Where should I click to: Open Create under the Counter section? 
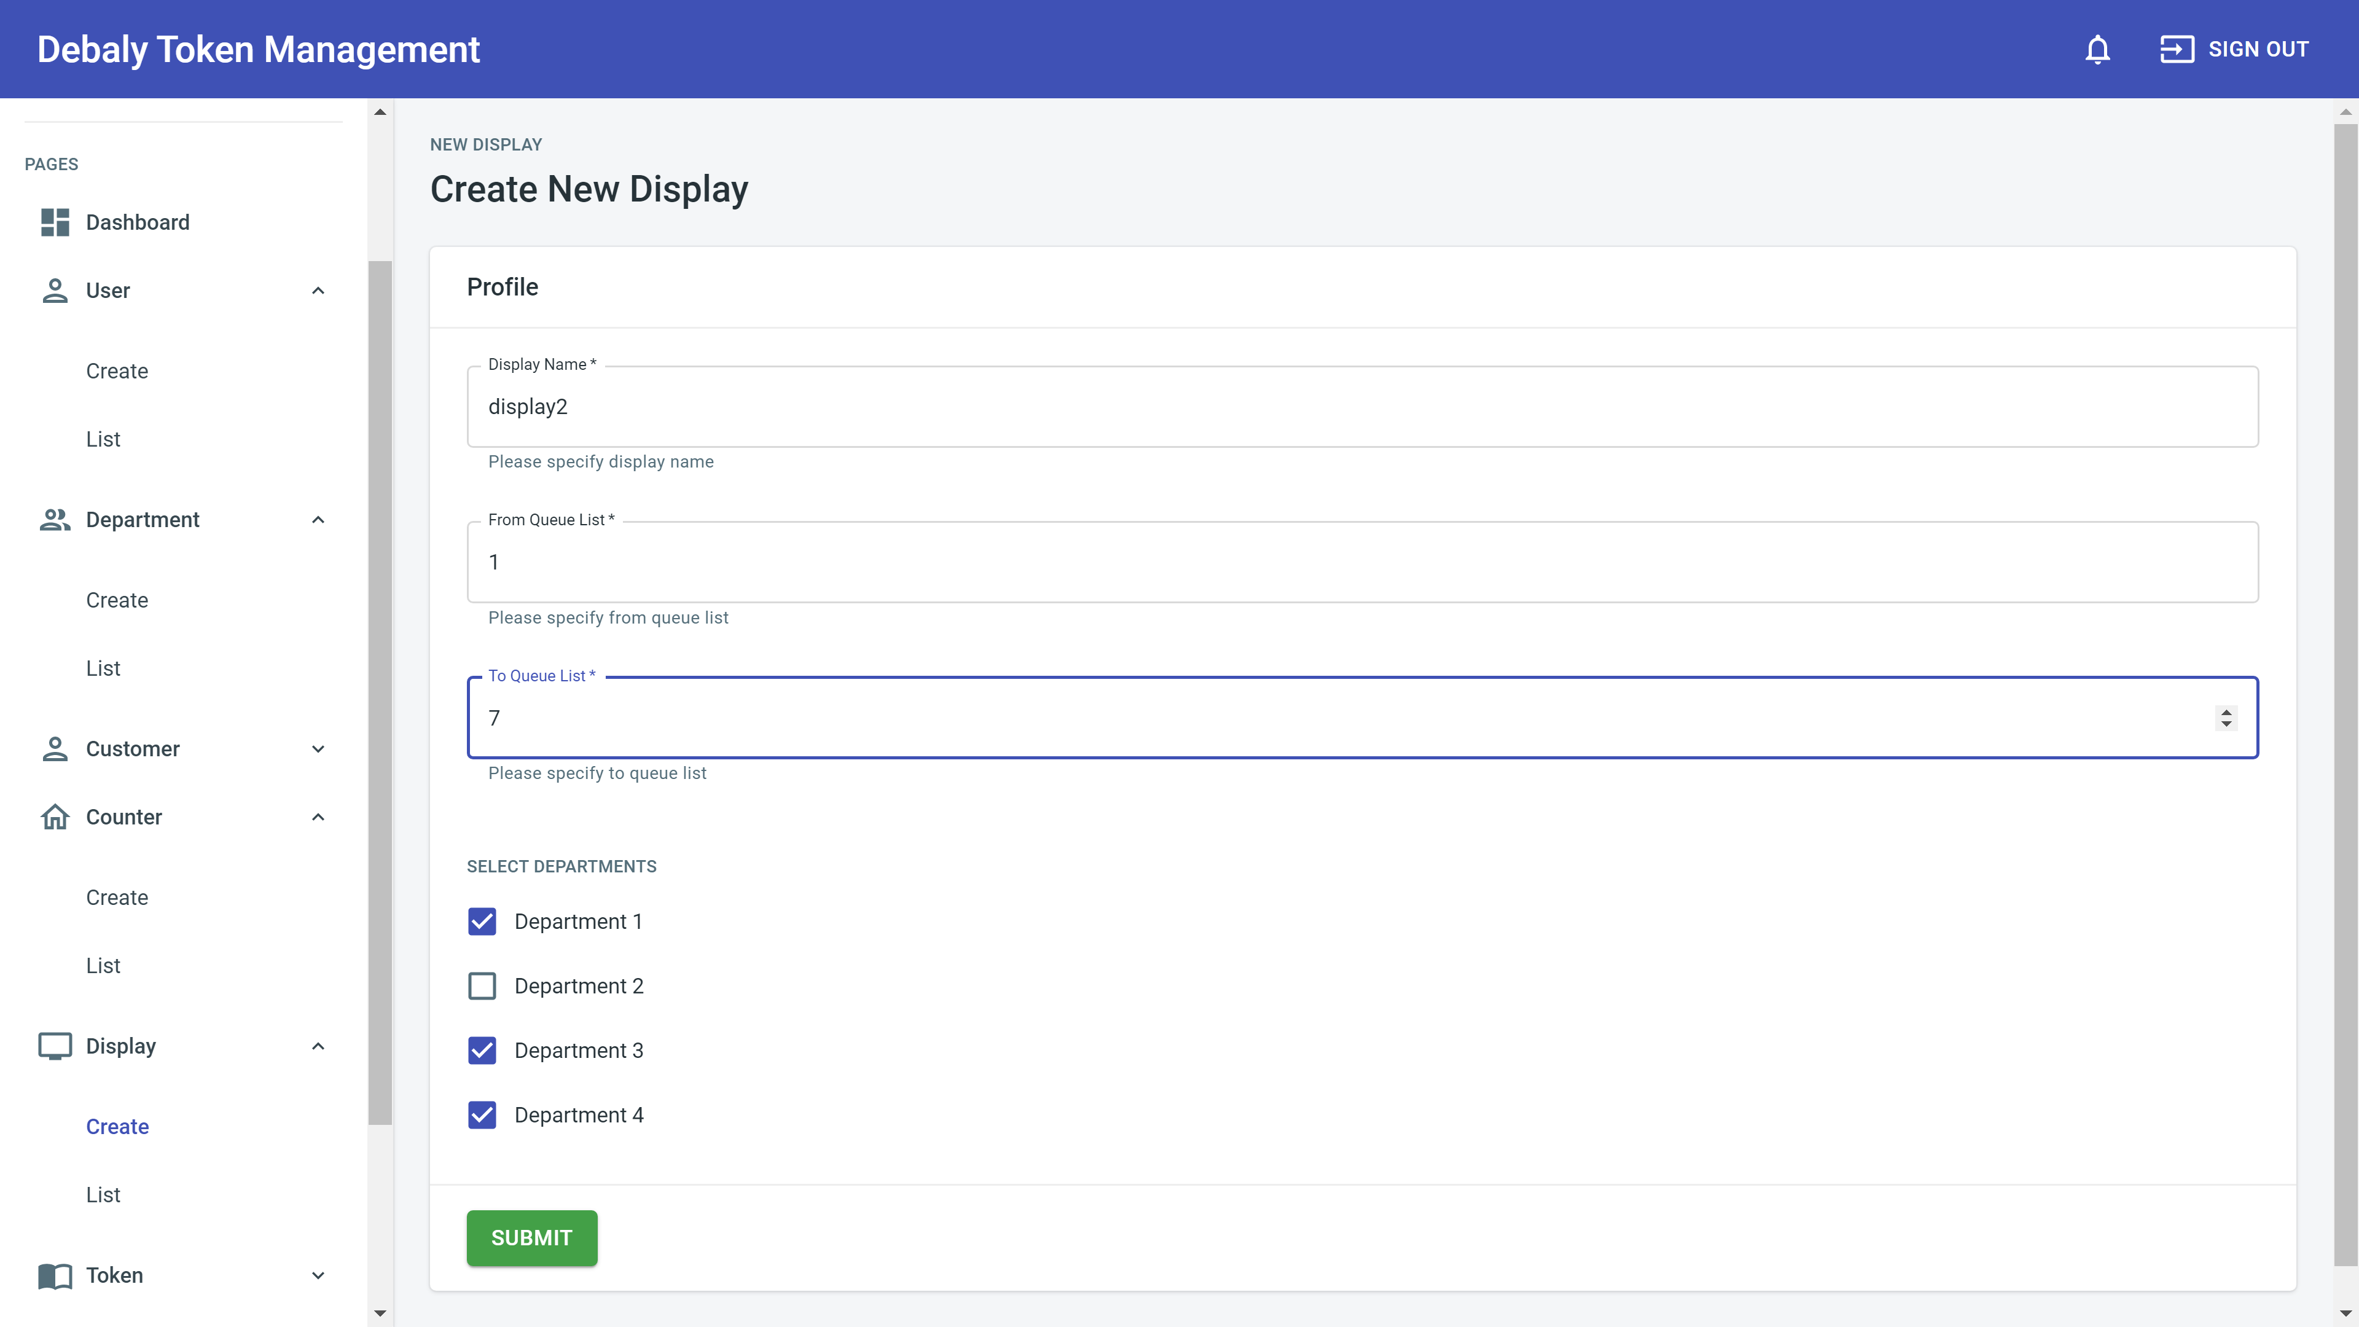tap(117, 898)
